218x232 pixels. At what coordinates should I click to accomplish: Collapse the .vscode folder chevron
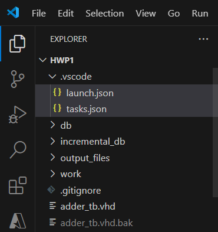52,76
